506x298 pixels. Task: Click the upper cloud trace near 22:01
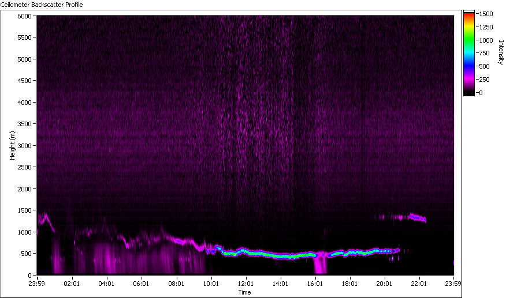(x=418, y=217)
